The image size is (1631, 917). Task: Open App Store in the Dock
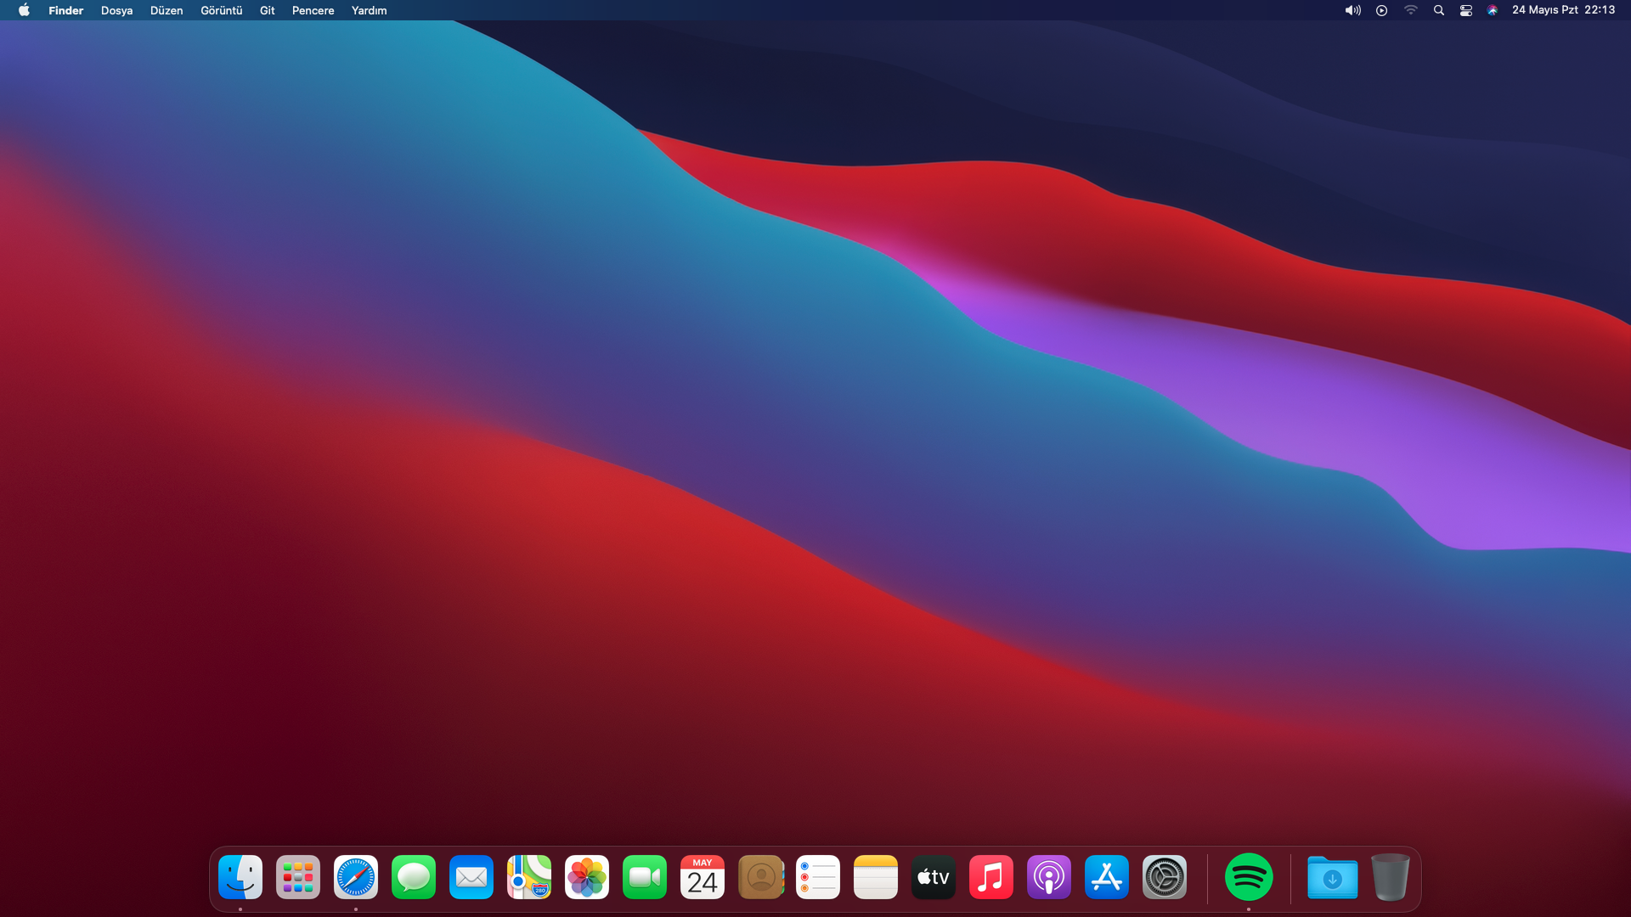point(1107,877)
